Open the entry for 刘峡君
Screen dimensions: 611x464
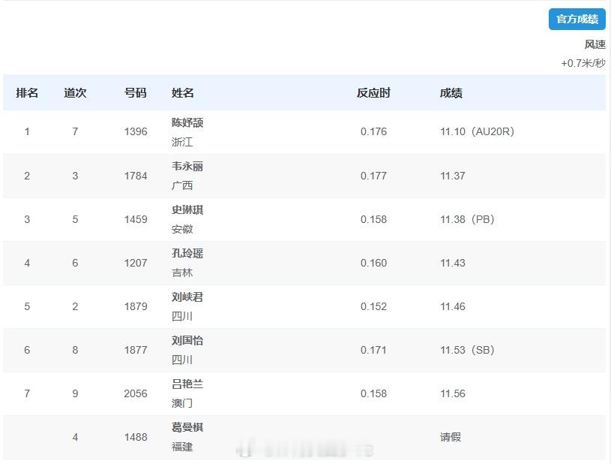point(304,306)
